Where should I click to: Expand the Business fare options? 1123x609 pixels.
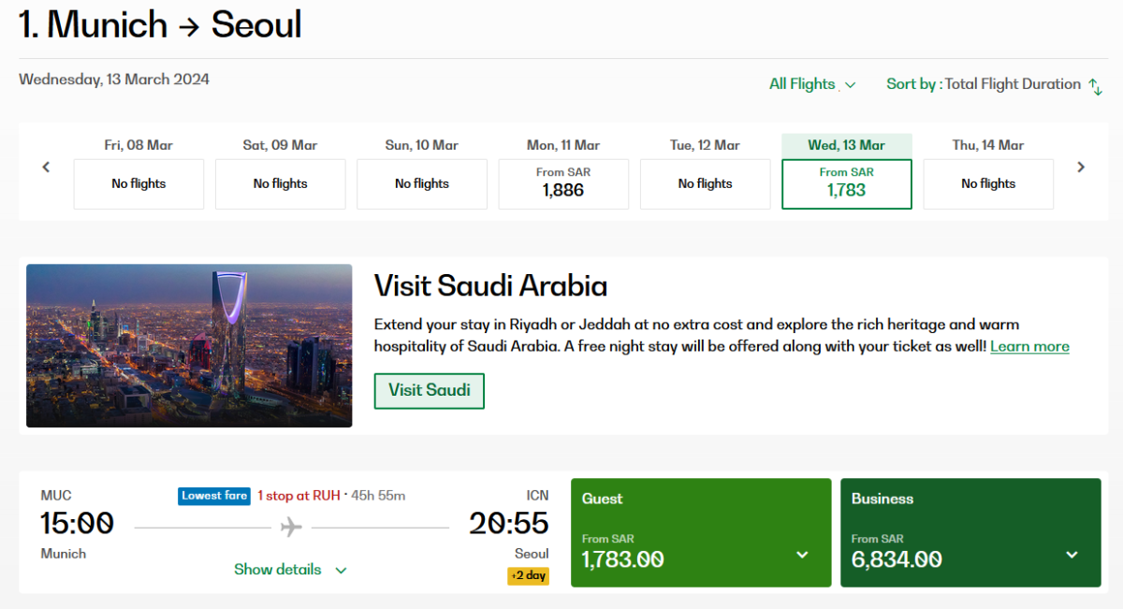coord(1072,555)
